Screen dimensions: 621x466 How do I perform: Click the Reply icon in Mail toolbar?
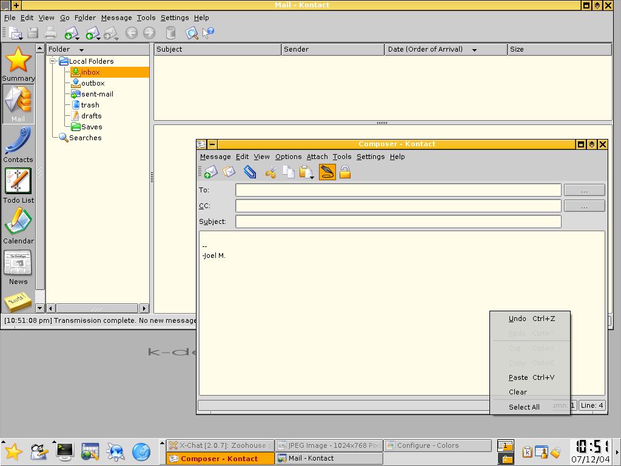coord(92,33)
